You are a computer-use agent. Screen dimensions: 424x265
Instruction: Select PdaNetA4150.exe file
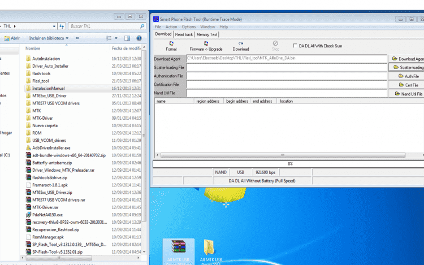[47, 215]
